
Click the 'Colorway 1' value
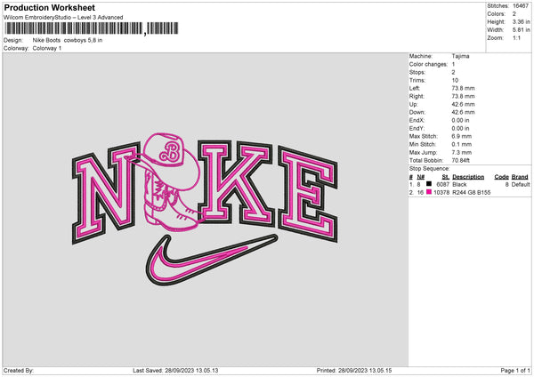click(47, 48)
